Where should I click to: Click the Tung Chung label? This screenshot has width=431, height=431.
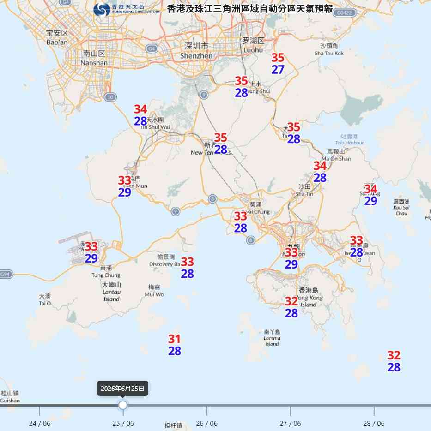(106, 272)
